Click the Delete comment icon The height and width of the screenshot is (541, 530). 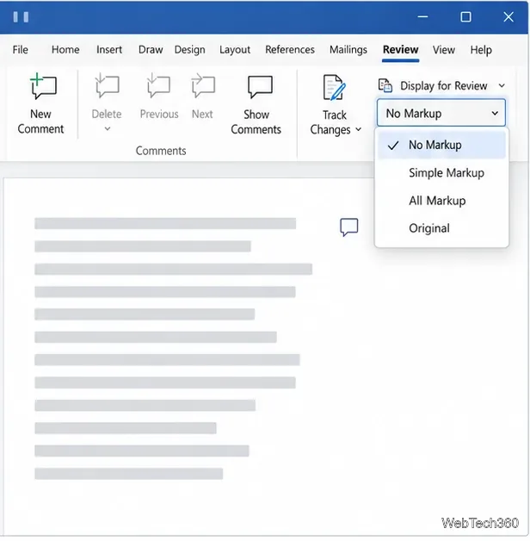(x=107, y=85)
